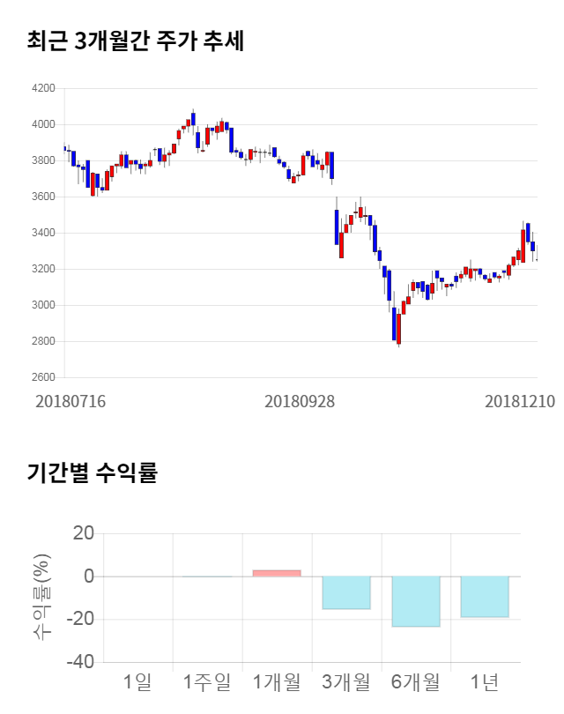Click the 6개월 blue return bar
Screen dimensions: 564x714
416,601
